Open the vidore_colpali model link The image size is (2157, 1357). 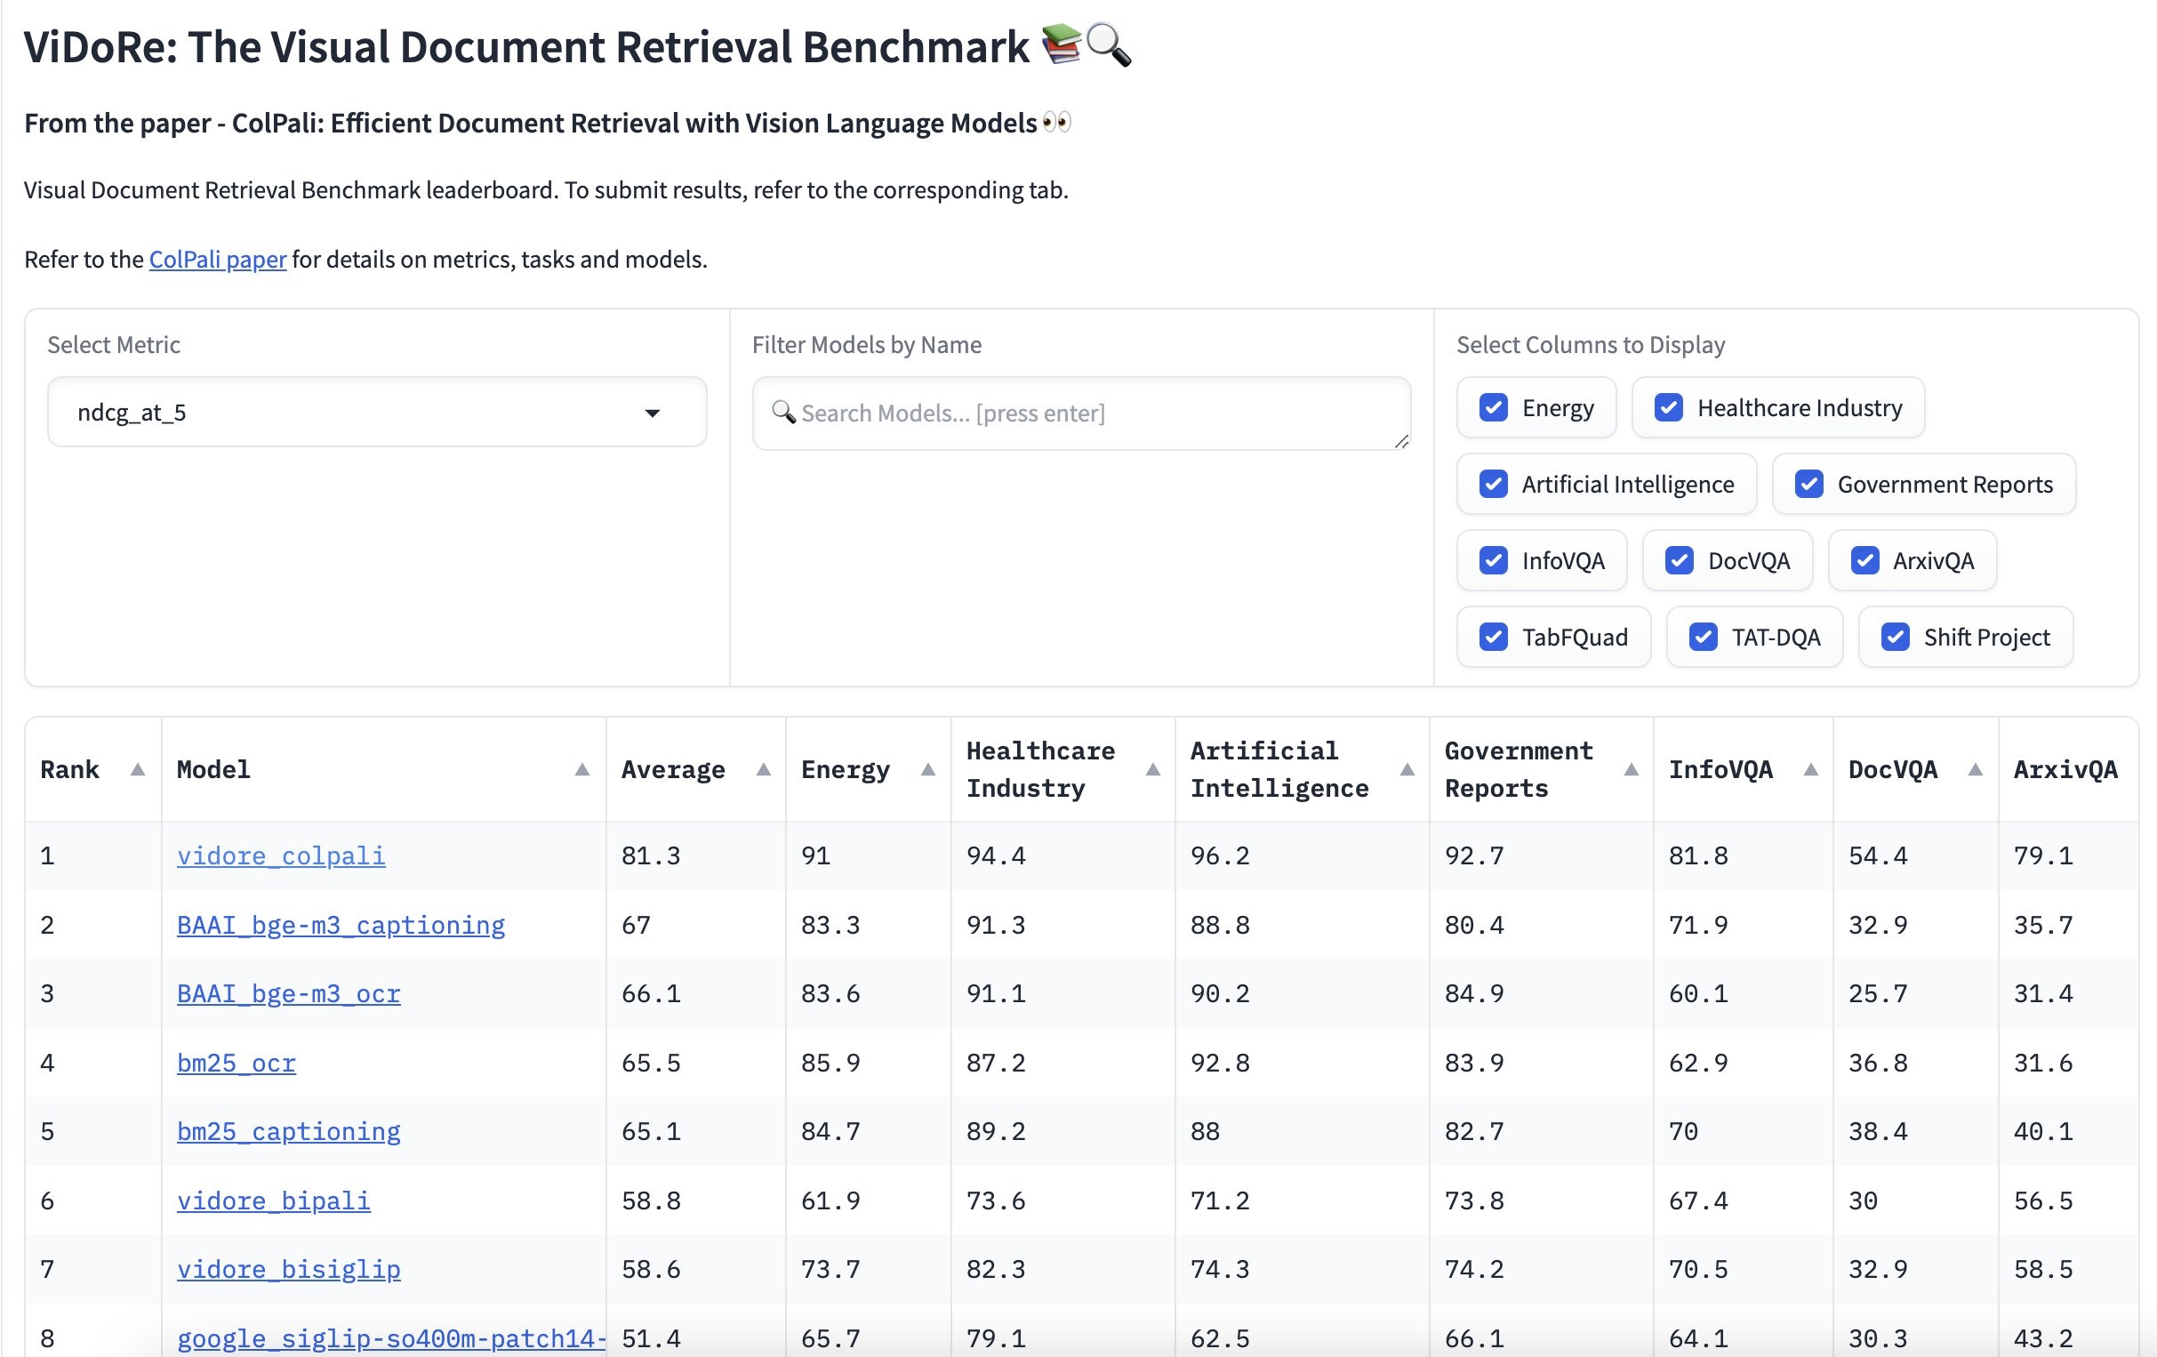281,855
